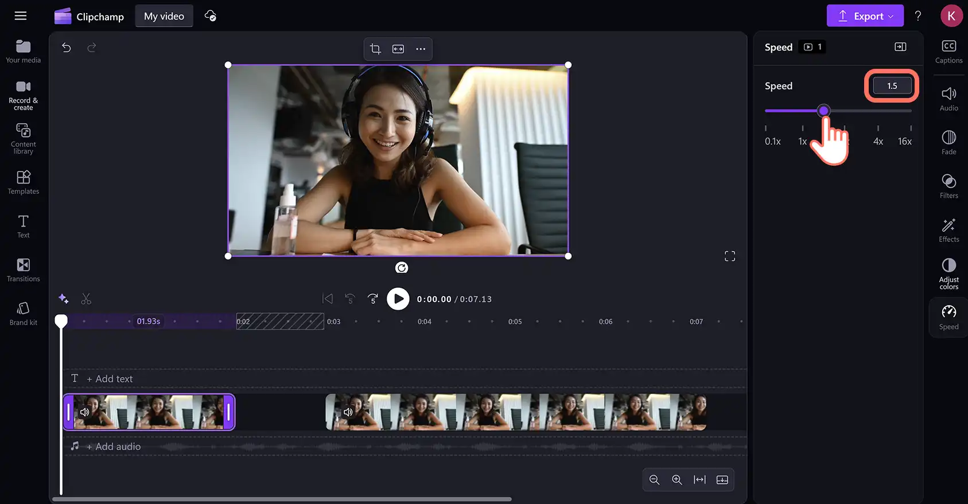Click the scissors split icon
968x504 pixels.
86,299
